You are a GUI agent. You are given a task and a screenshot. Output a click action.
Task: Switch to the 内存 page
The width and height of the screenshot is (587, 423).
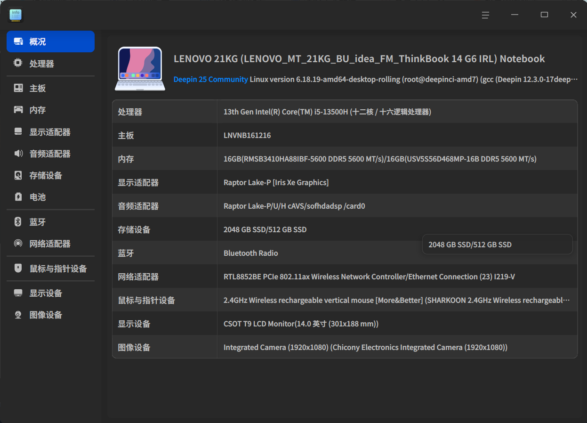click(x=50, y=110)
